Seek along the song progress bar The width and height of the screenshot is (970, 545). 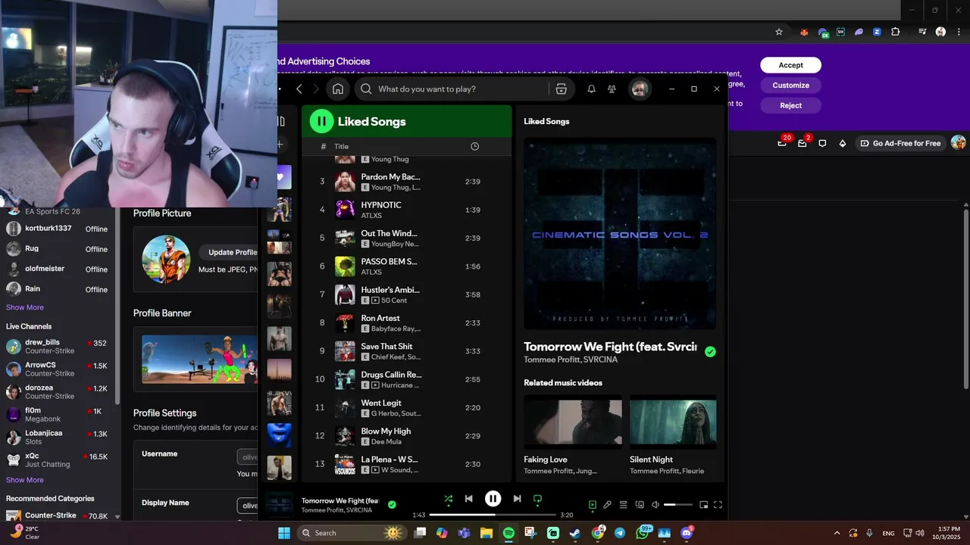[x=493, y=515]
